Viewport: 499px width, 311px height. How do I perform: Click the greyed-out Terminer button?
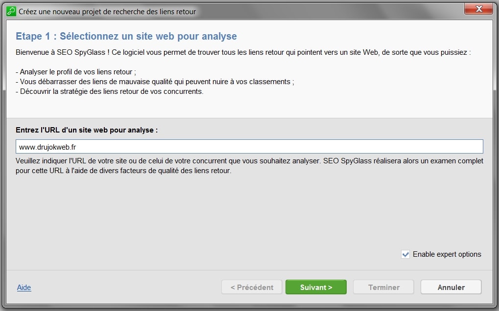click(x=383, y=287)
